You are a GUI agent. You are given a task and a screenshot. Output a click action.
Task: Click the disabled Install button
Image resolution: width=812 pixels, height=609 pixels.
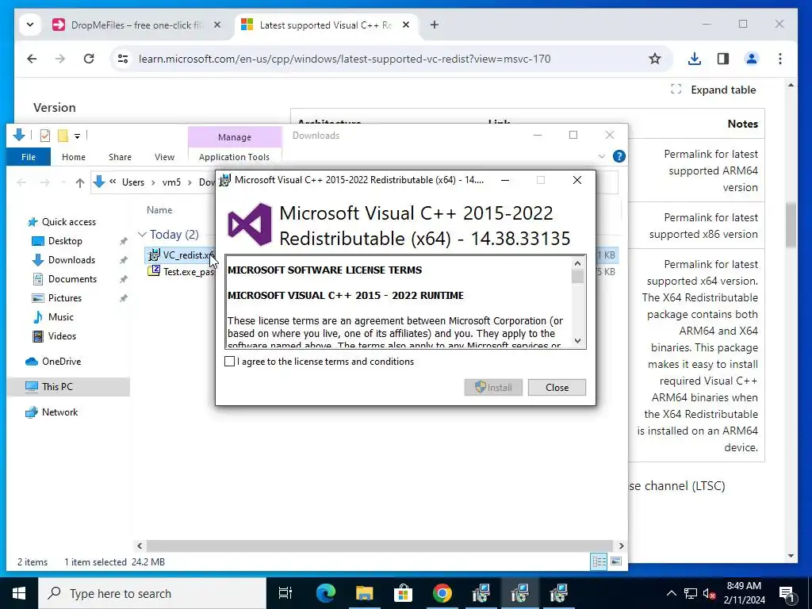coord(493,387)
